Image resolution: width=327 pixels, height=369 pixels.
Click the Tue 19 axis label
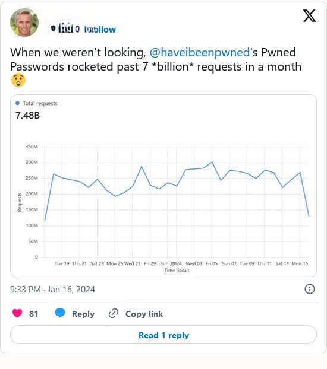pyautogui.click(x=62, y=263)
